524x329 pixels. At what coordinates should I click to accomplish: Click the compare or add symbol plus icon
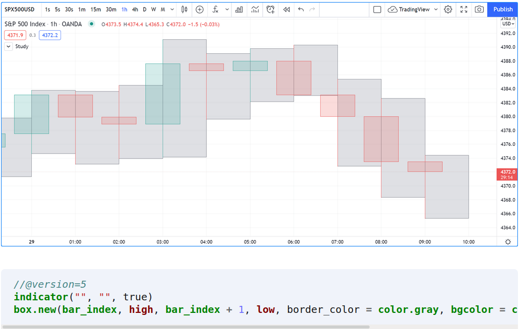click(x=200, y=10)
